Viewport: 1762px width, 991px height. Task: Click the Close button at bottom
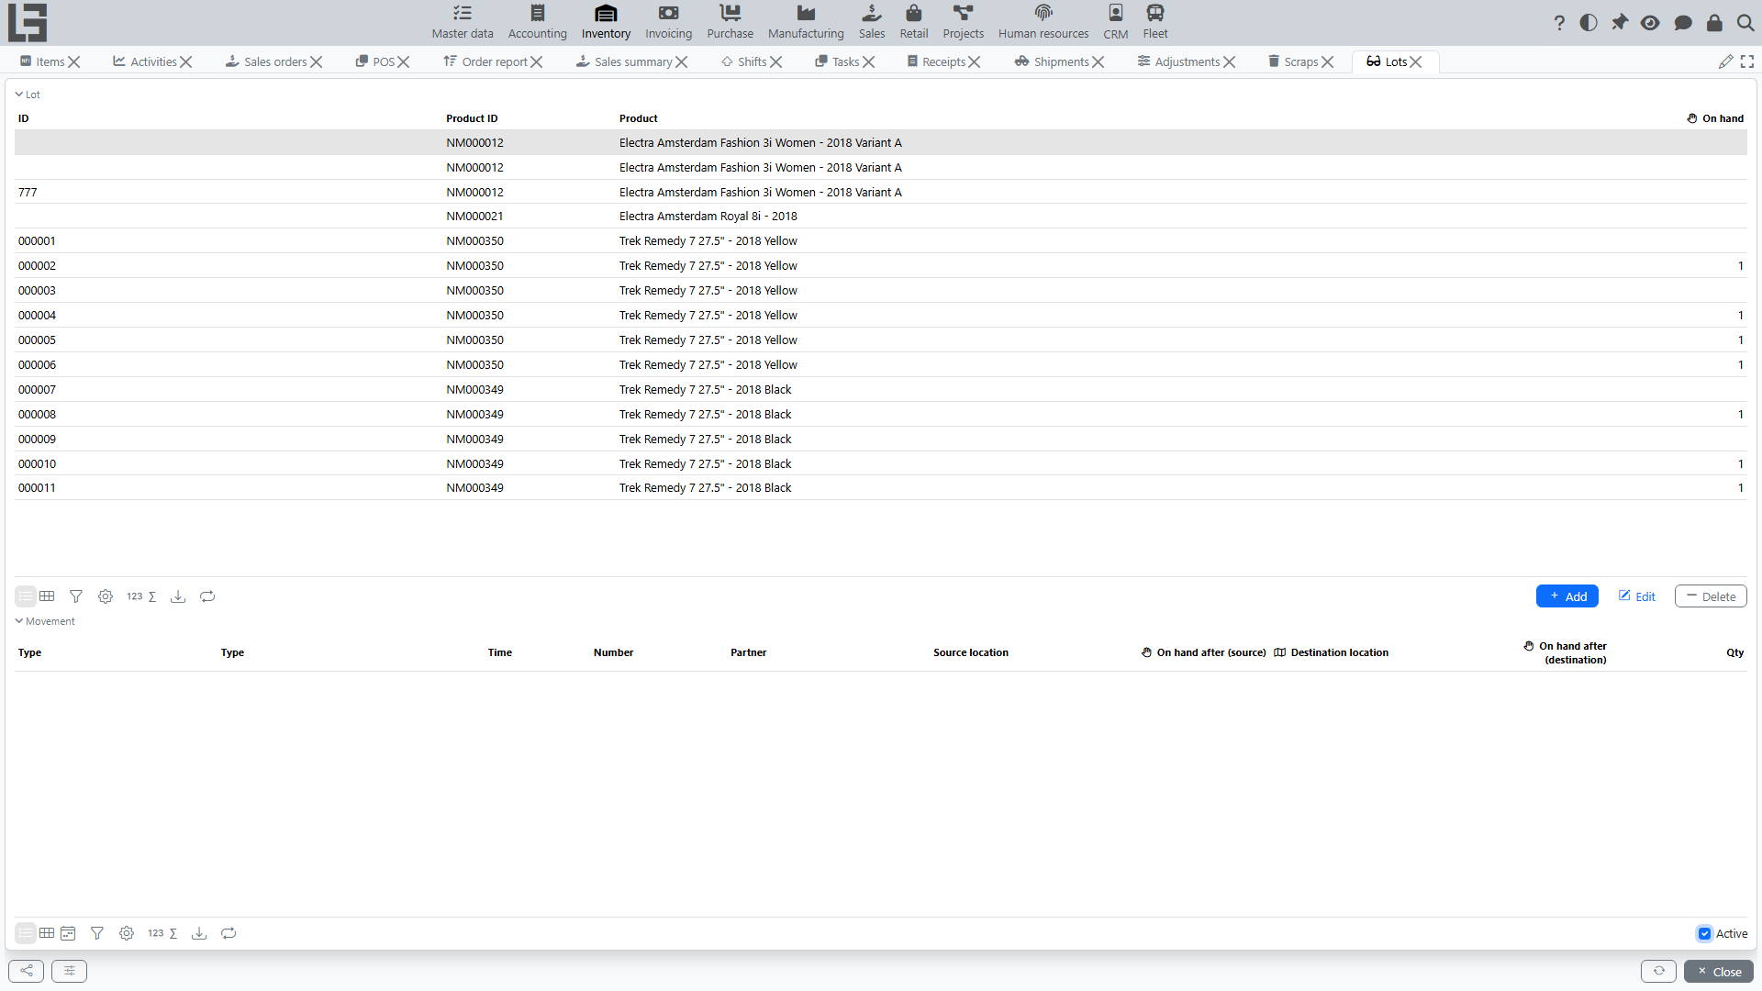(x=1719, y=972)
